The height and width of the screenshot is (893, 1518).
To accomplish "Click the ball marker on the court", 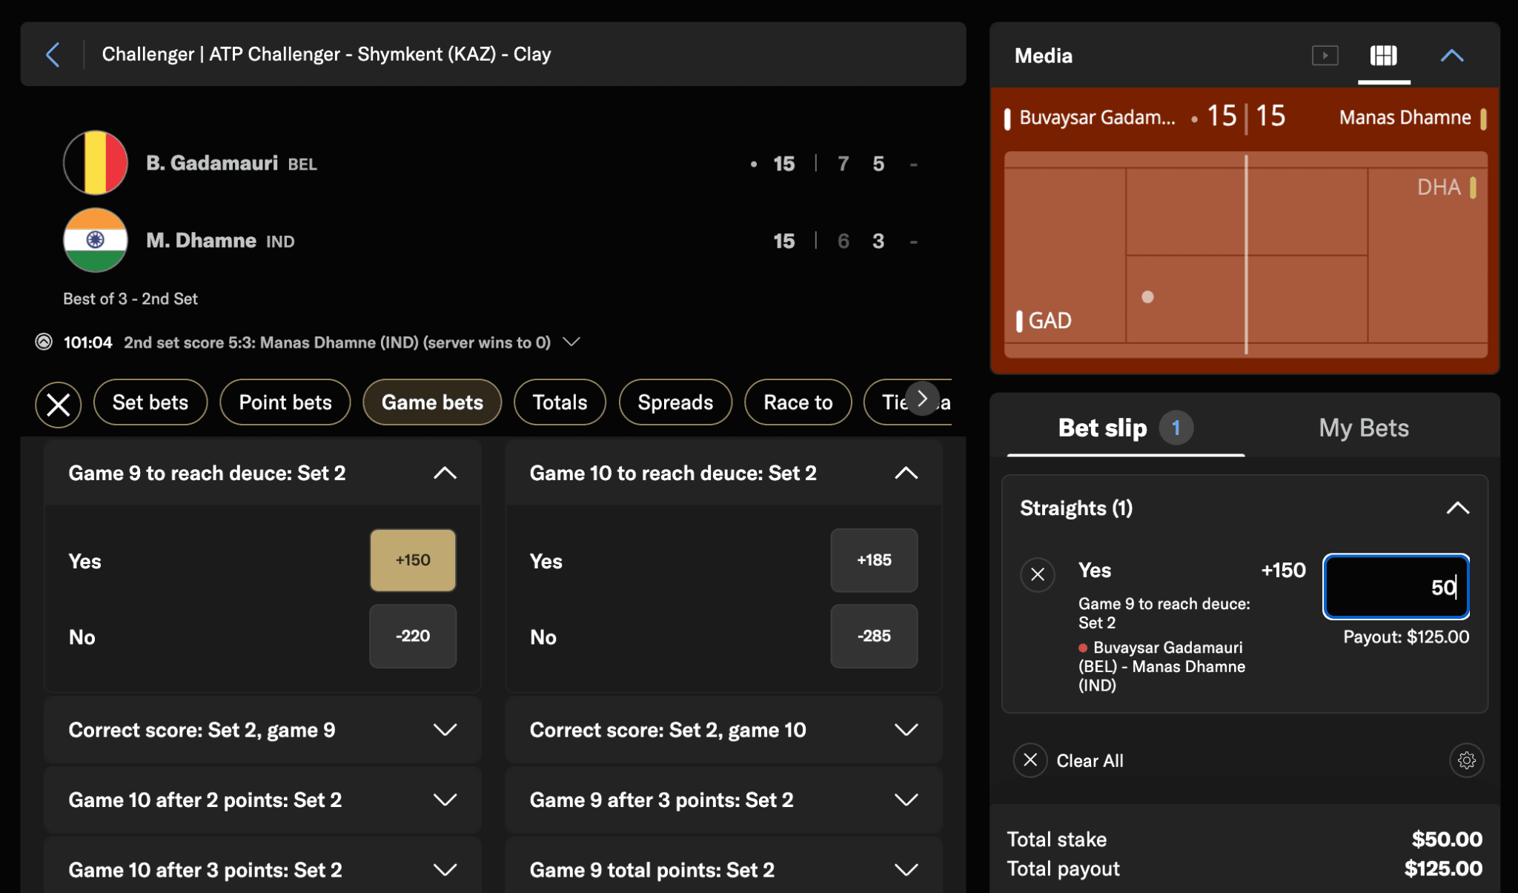I will click(x=1147, y=296).
